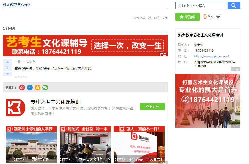249x164 pixels.
Task: Click the answer date 19-11-22 below the answer
Action: click(x=21, y=77)
